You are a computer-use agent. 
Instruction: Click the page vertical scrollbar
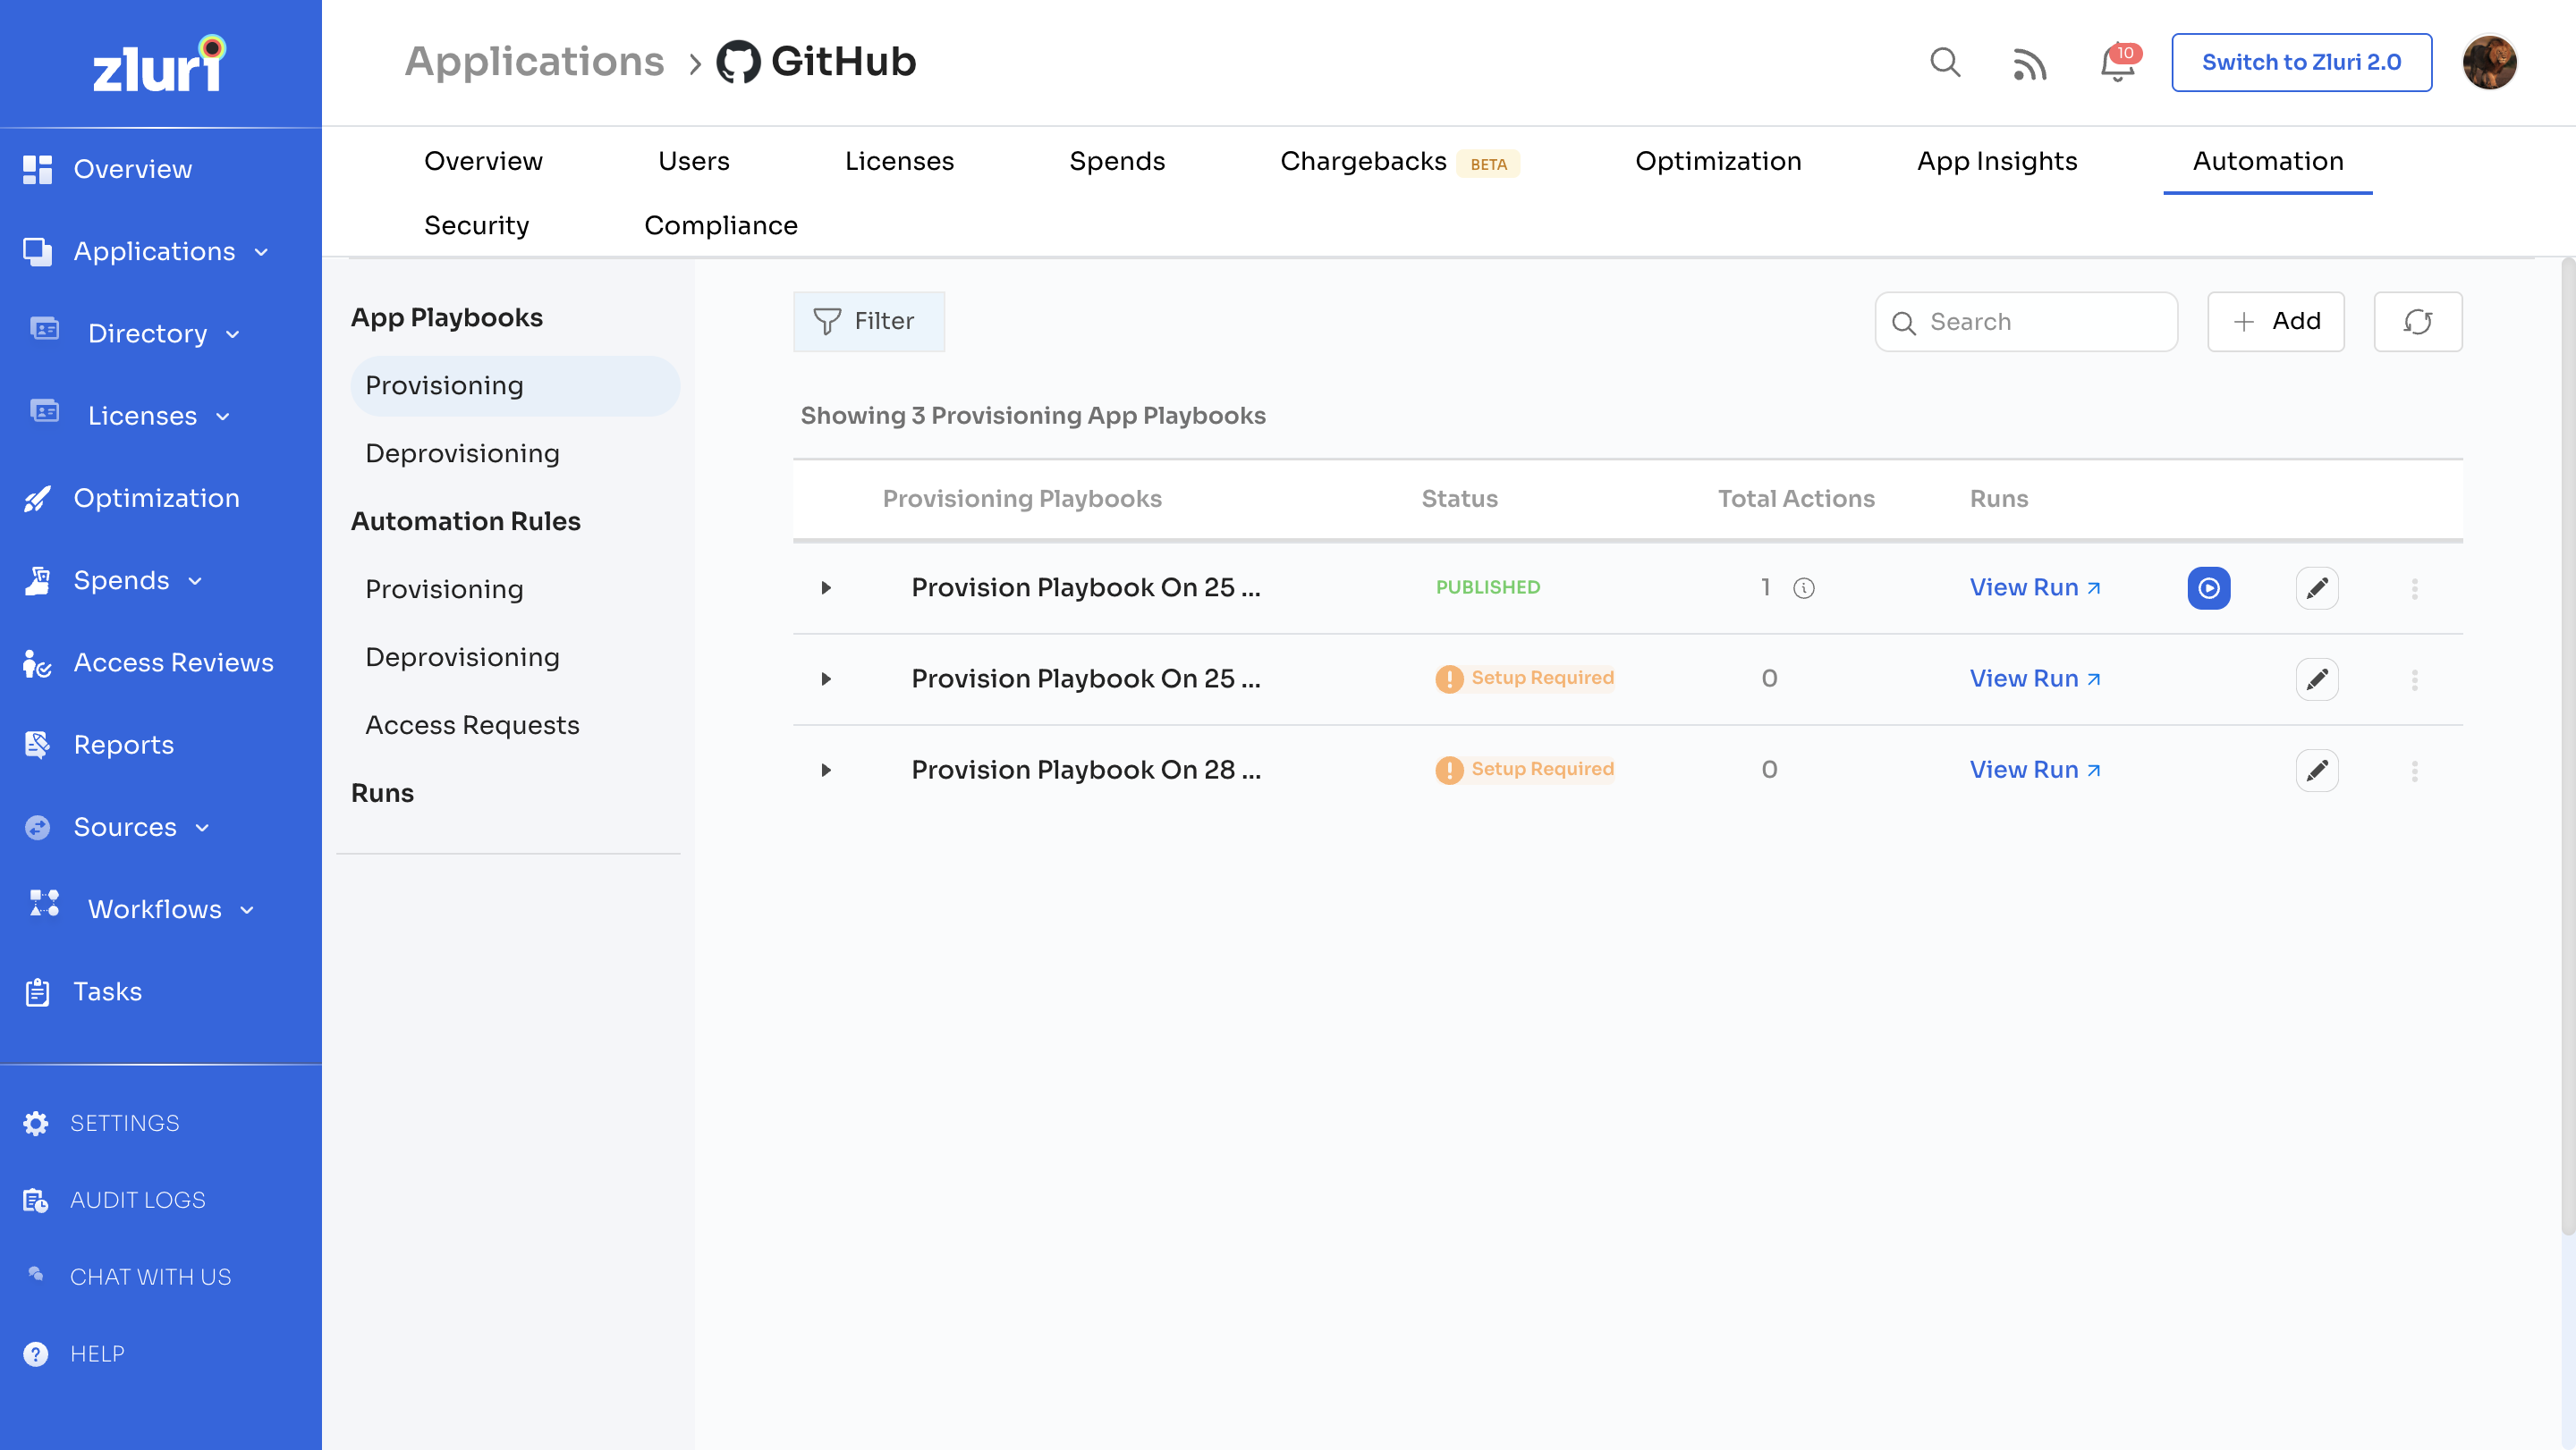2567,747
